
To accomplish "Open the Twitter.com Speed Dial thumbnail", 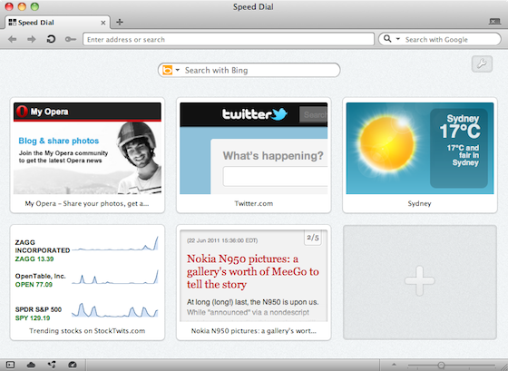I will 254,155.
